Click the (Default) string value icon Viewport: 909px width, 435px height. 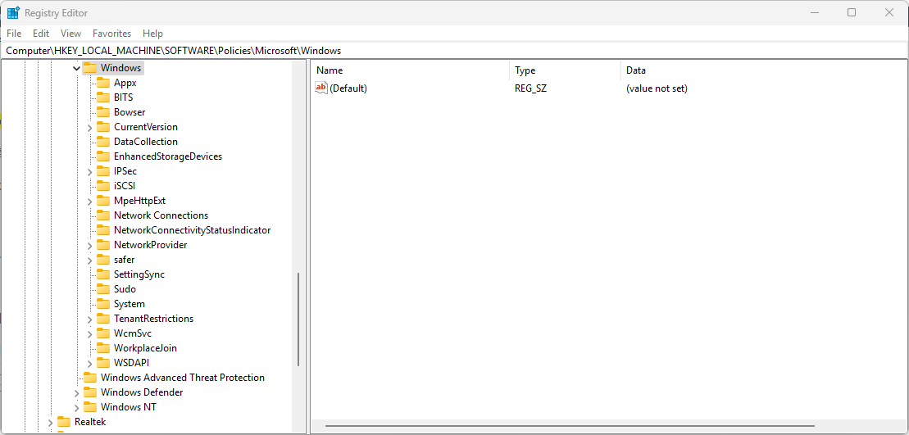(321, 88)
